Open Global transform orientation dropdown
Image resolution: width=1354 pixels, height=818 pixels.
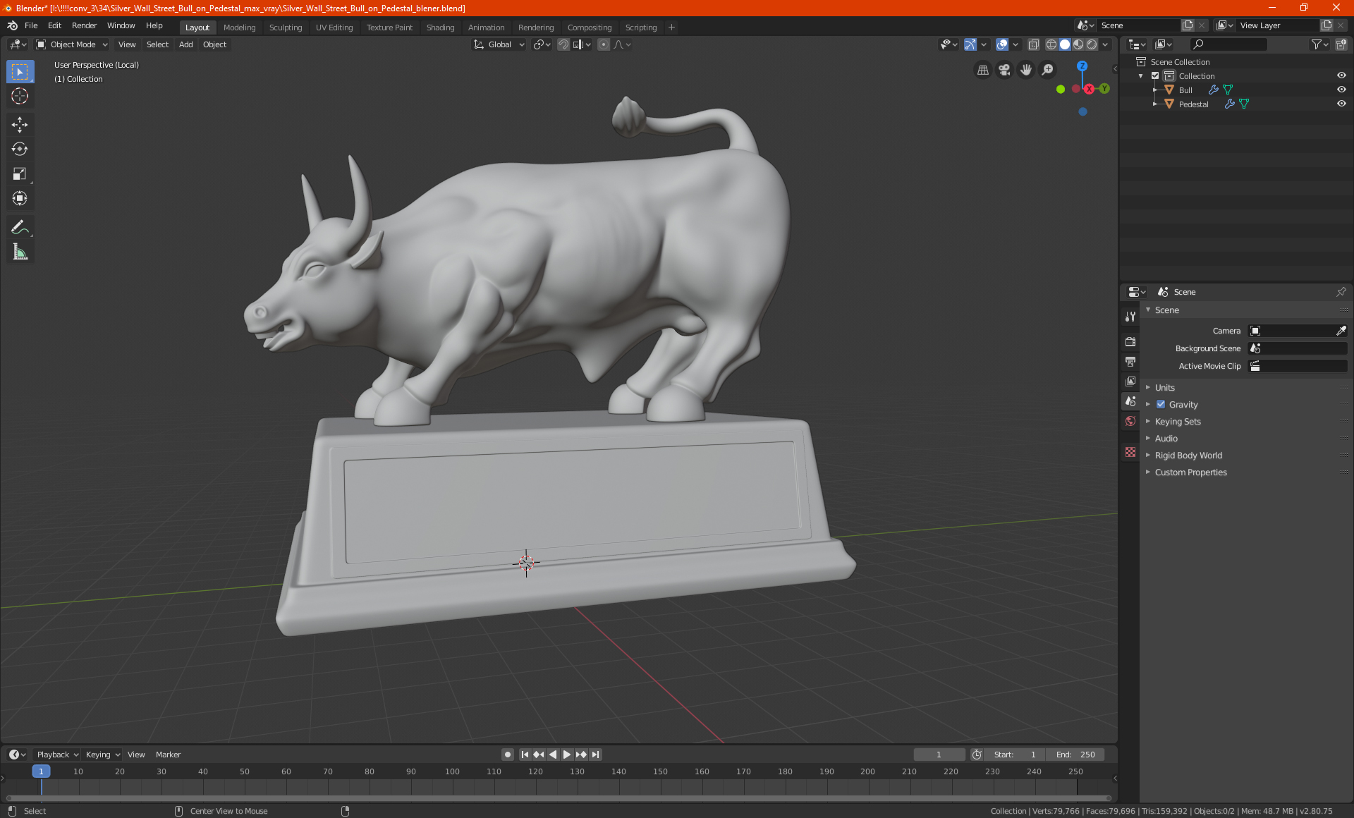point(499,44)
